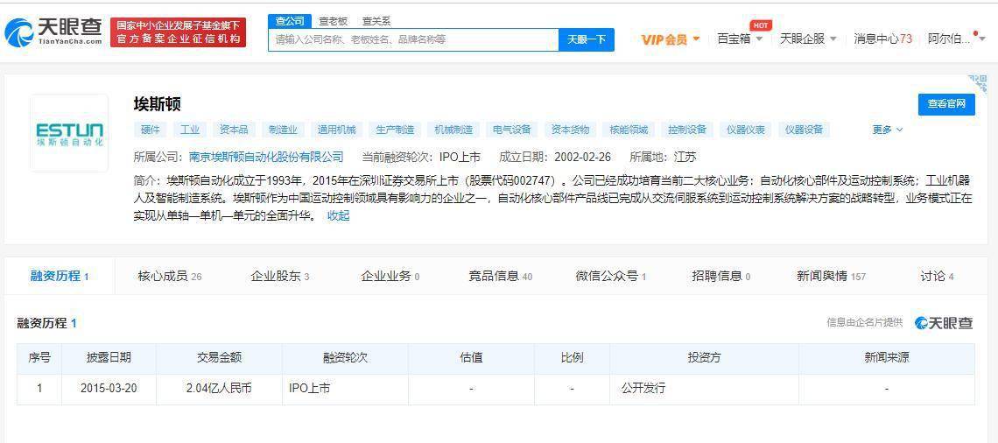Screen dimensions: 998x443
Task: Click the 天眼一下 search button
Action: [x=587, y=39]
